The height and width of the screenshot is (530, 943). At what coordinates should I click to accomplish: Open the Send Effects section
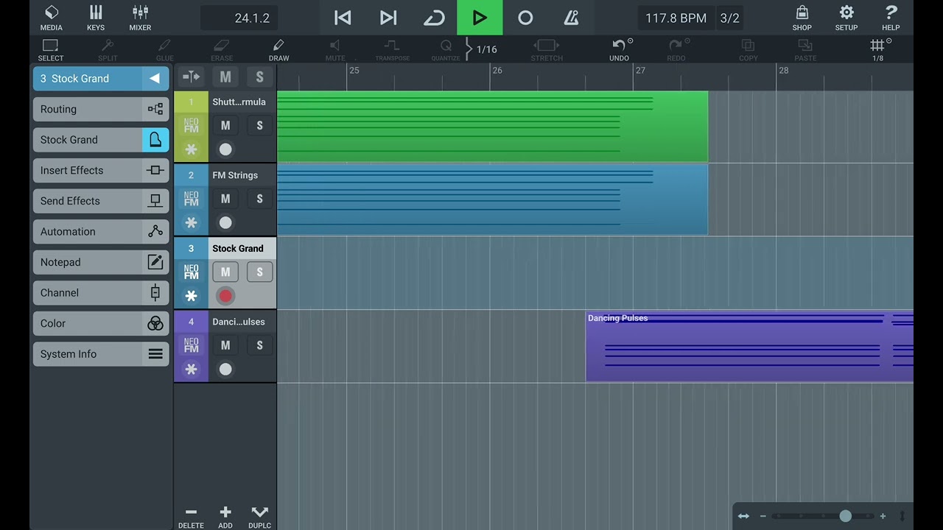click(x=101, y=201)
